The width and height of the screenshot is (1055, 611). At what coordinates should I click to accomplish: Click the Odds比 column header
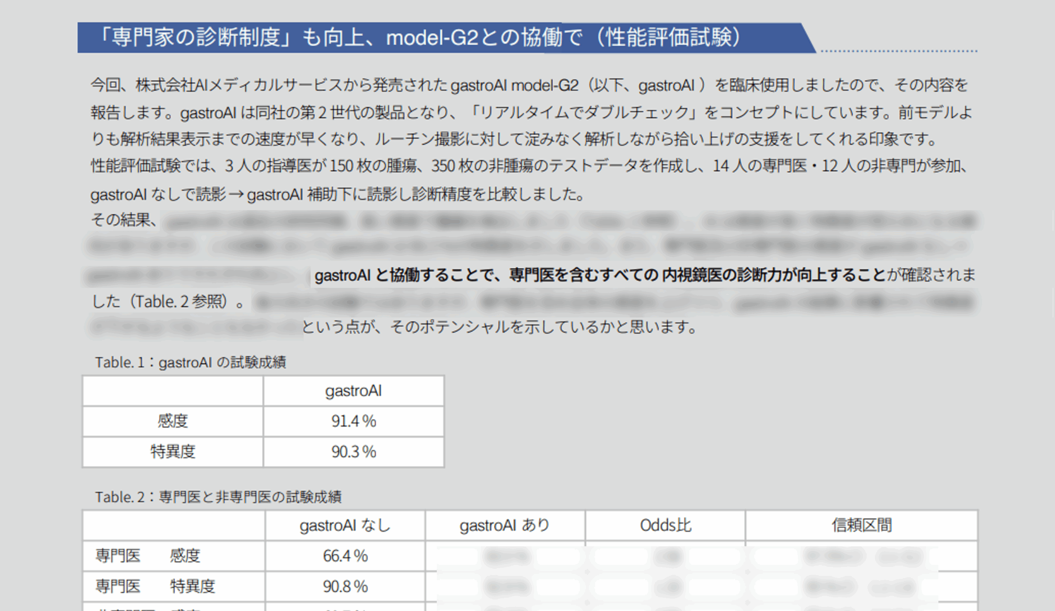click(x=665, y=525)
